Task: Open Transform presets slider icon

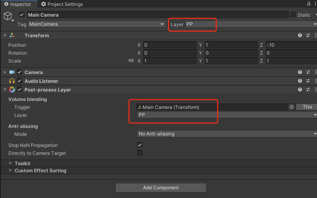Action: 308,35
